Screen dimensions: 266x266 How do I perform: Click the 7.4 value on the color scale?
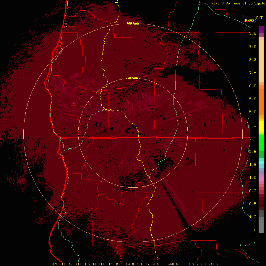(253, 73)
